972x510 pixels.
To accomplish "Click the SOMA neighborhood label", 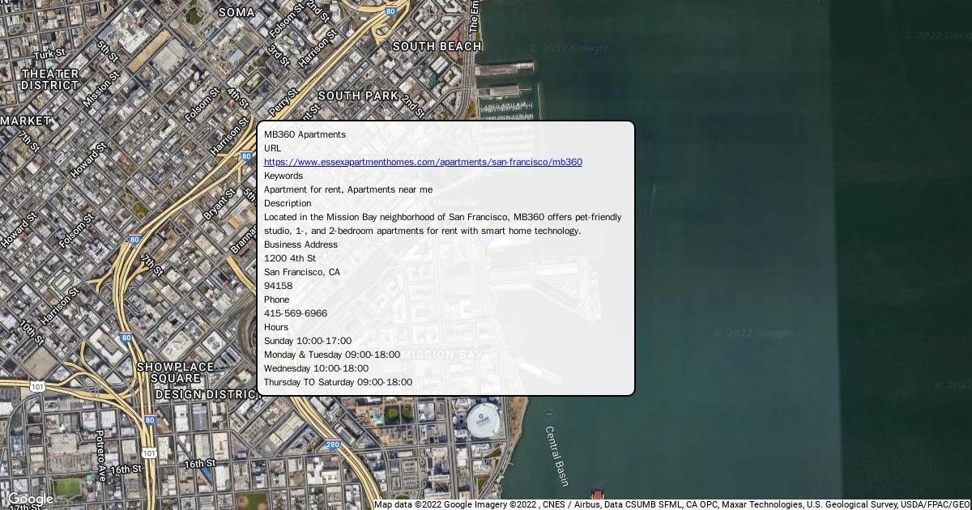I will [237, 12].
